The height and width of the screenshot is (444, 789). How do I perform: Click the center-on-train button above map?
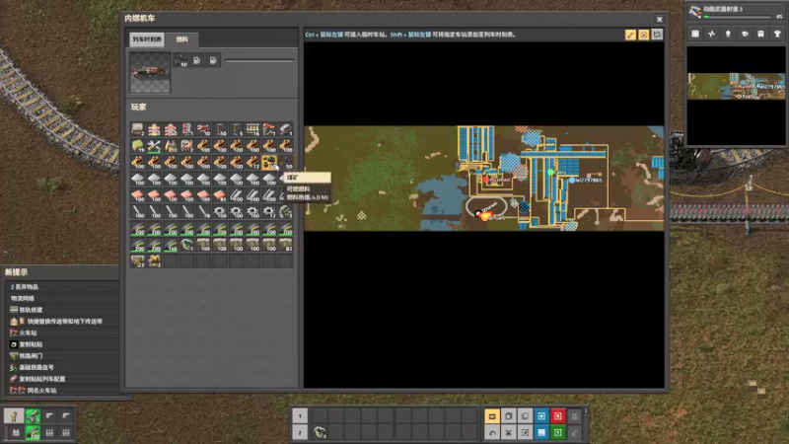click(x=644, y=35)
